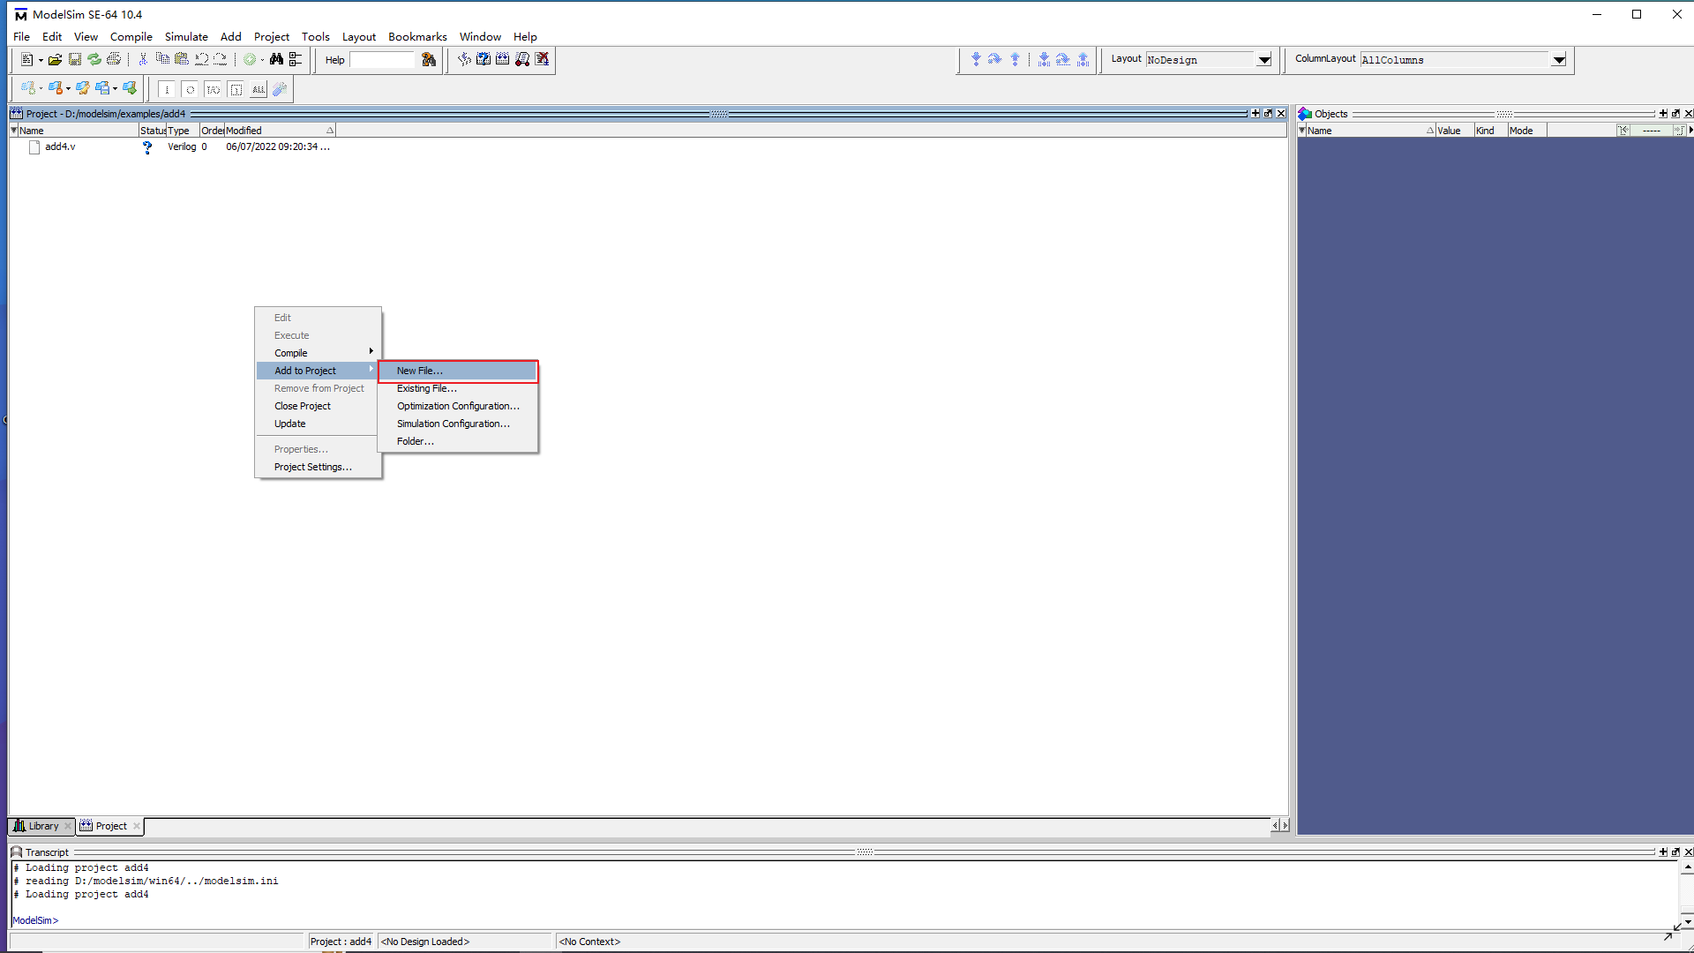1694x953 pixels.
Task: Open the Tools menu
Action: pos(315,36)
